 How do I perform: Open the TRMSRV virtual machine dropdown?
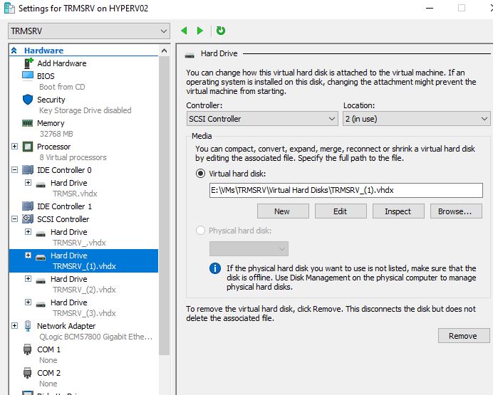pyautogui.click(x=89, y=31)
